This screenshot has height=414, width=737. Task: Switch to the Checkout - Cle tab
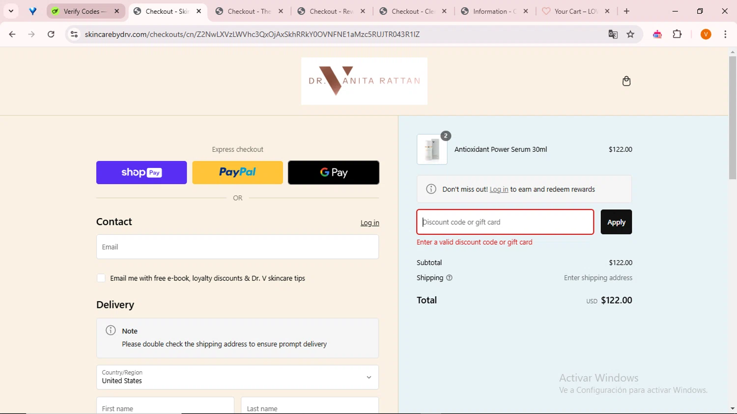(414, 11)
